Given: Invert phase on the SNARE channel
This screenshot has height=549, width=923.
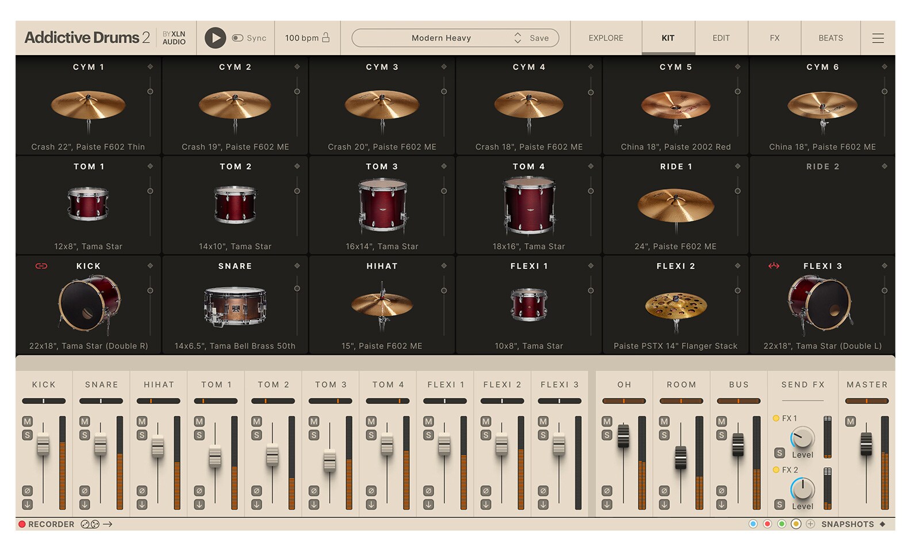Looking at the screenshot, I should point(85,491).
